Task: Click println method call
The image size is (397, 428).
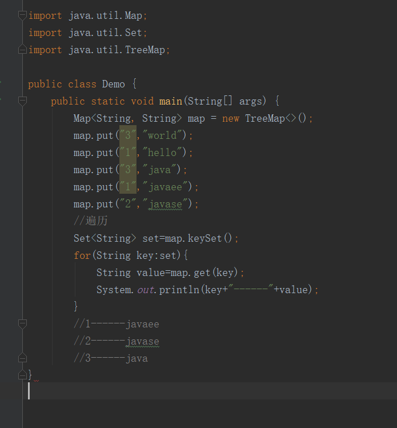Action: (x=179, y=290)
